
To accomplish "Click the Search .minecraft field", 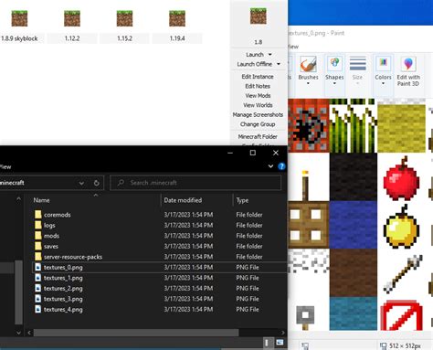I will tap(195, 183).
